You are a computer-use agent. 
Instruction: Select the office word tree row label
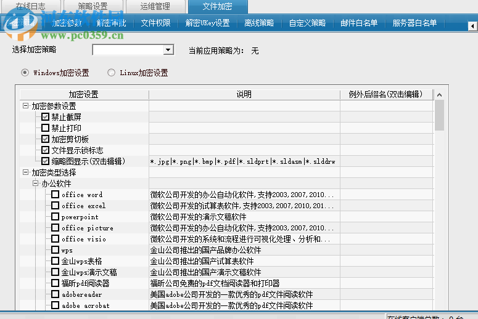pos(82,195)
